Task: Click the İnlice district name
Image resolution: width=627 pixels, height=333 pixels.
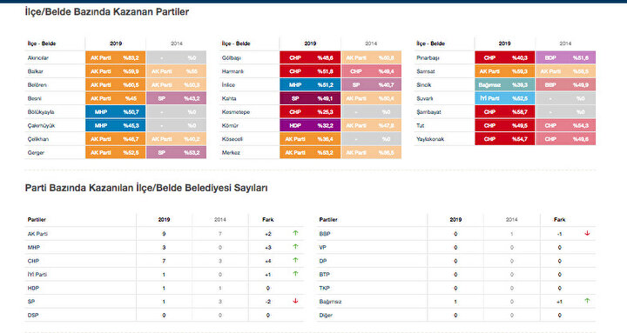Action: coord(228,85)
